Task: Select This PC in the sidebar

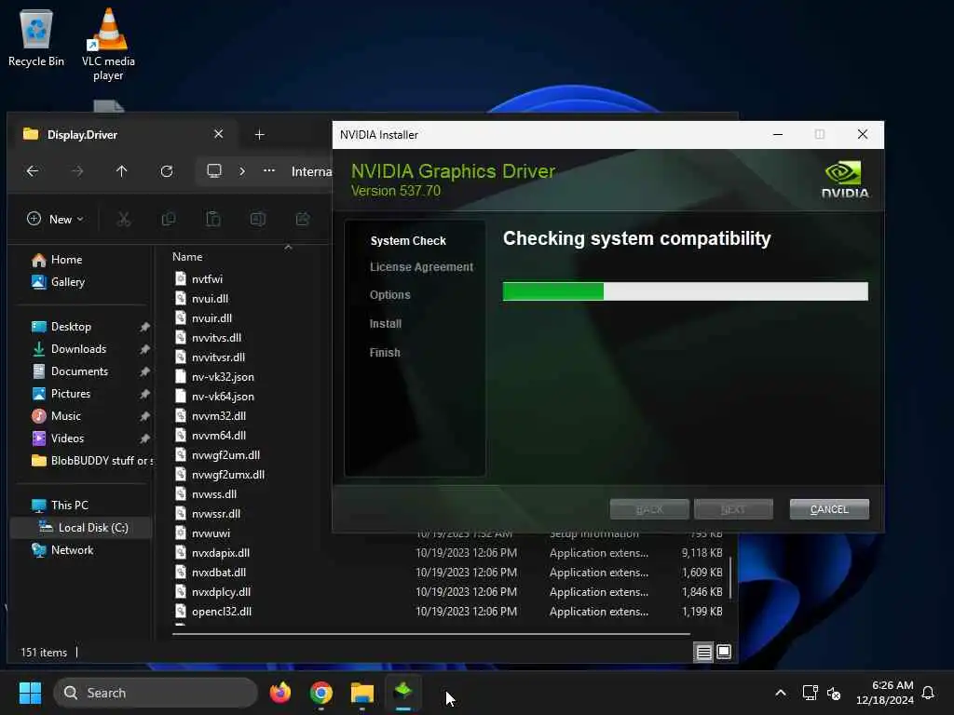Action: [x=69, y=506]
